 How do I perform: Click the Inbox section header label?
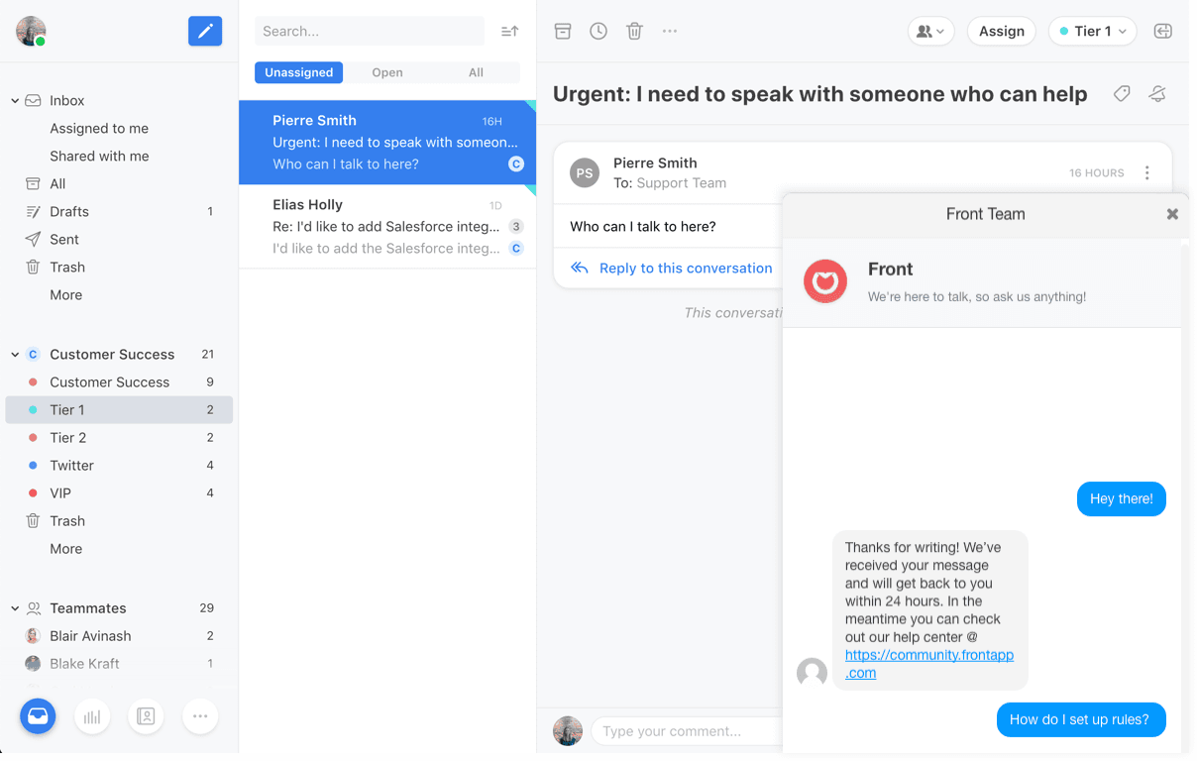(x=67, y=100)
